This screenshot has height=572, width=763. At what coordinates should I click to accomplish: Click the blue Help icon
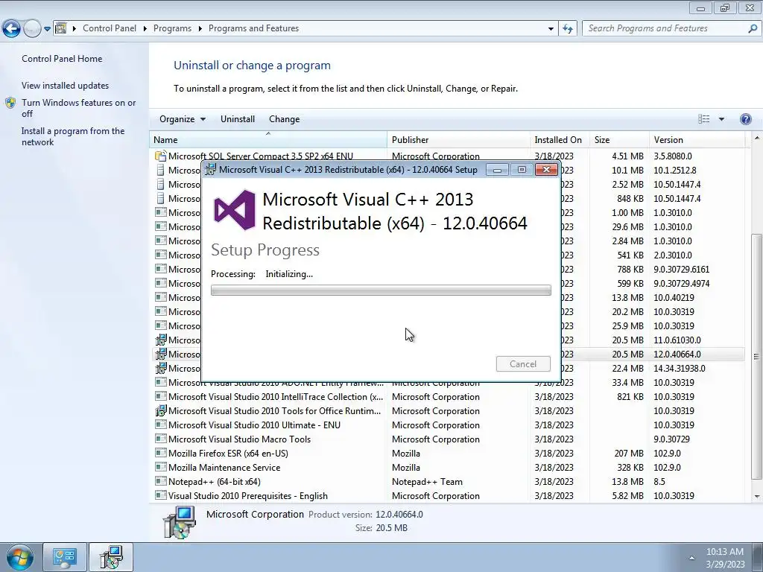(745, 119)
